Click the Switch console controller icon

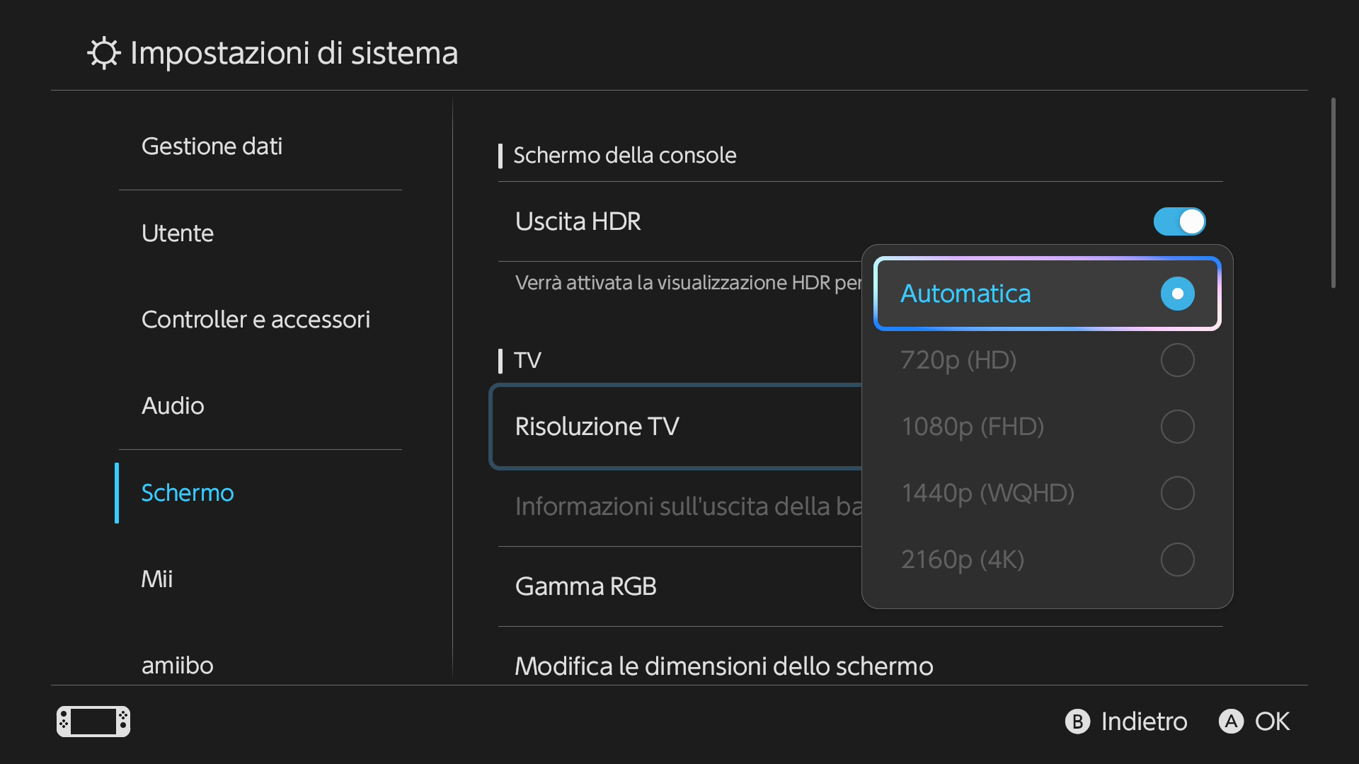[93, 722]
